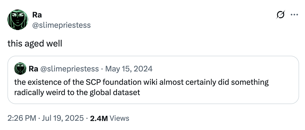Click Ra's large profile avatar
Screen dimensions: 305x130
(x=18, y=20)
